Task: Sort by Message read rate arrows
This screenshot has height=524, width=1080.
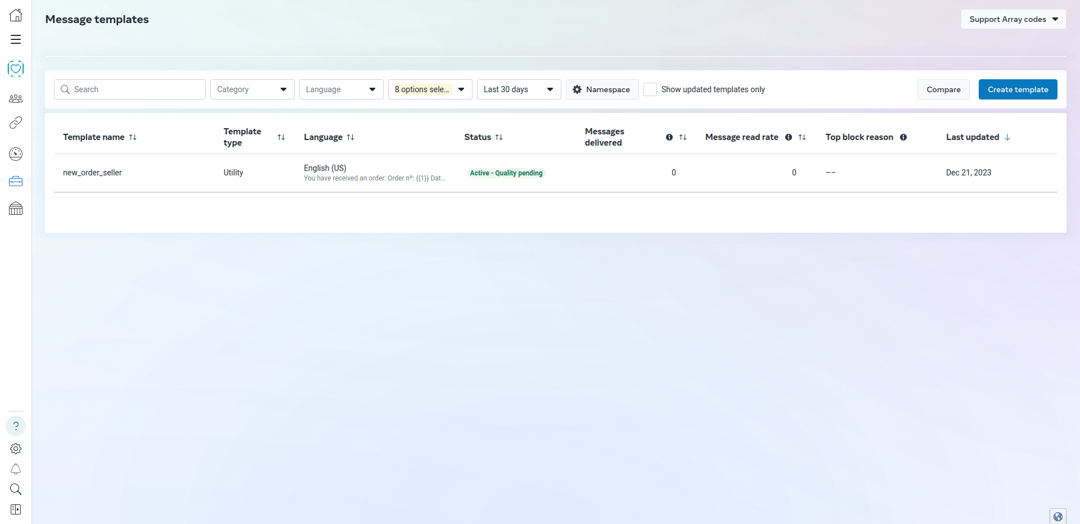Action: (x=802, y=137)
